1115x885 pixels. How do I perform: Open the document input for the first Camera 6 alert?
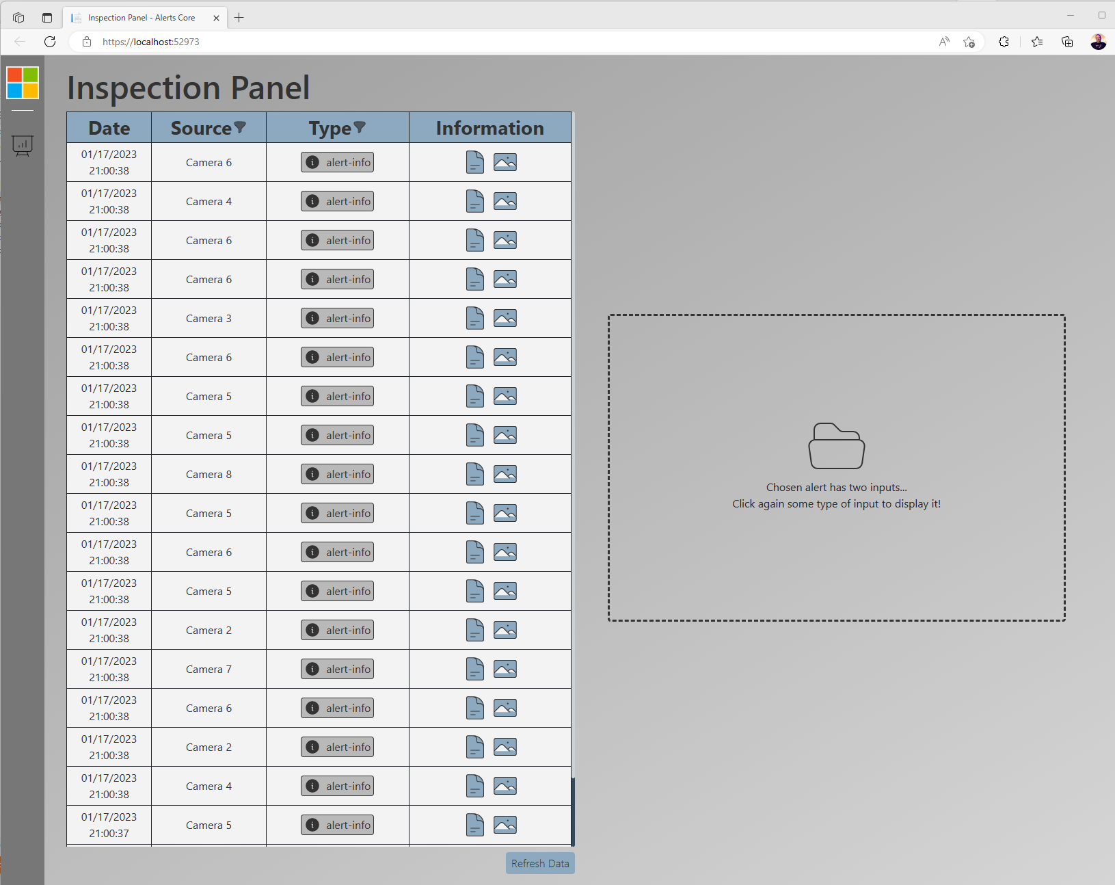(x=475, y=162)
